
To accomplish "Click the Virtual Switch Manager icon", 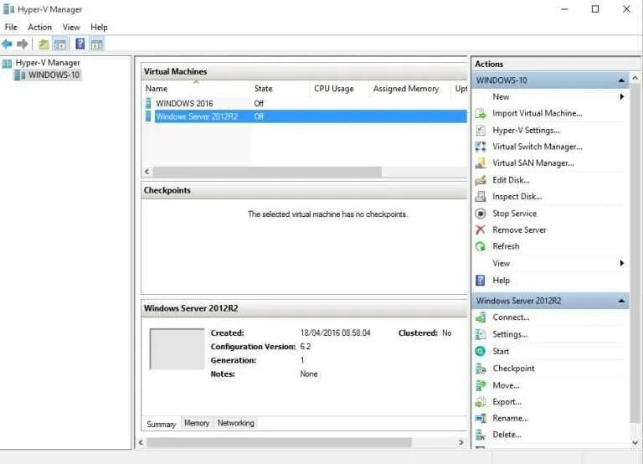I will (481, 147).
